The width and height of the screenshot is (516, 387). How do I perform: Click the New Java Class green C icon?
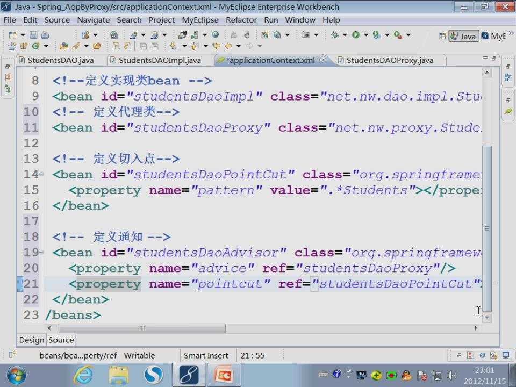(35, 46)
